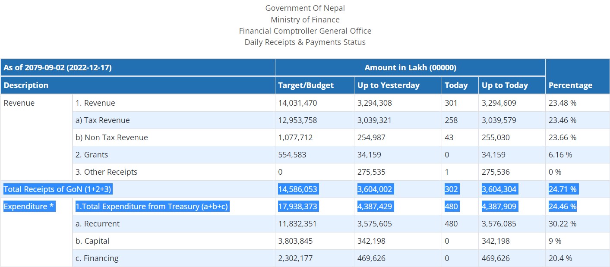Click the 'Percentage' column header
610x267 pixels.
click(x=570, y=85)
